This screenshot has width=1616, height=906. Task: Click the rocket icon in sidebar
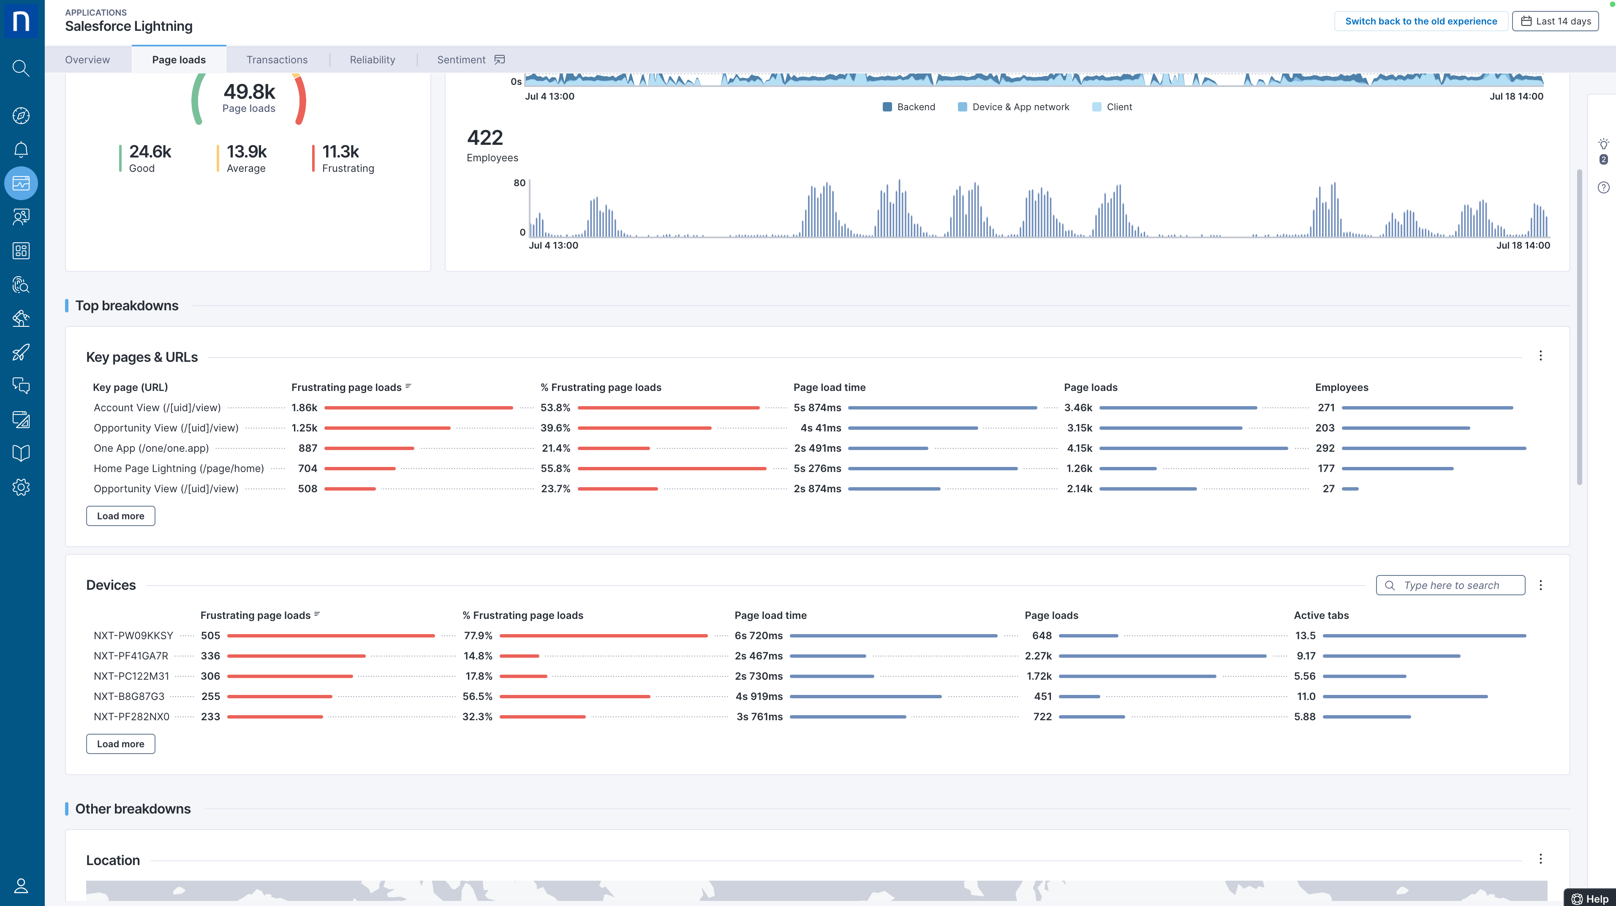coord(21,353)
